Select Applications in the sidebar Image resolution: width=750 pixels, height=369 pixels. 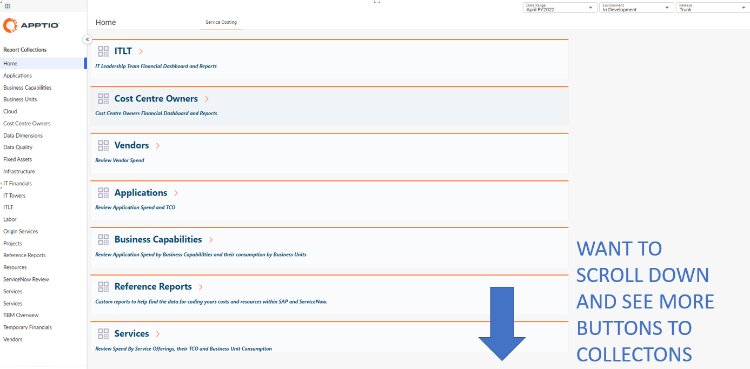[17, 76]
